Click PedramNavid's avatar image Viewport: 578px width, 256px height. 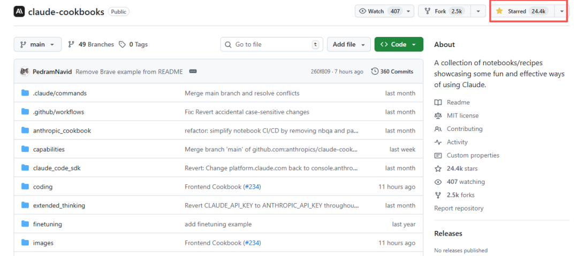point(25,72)
